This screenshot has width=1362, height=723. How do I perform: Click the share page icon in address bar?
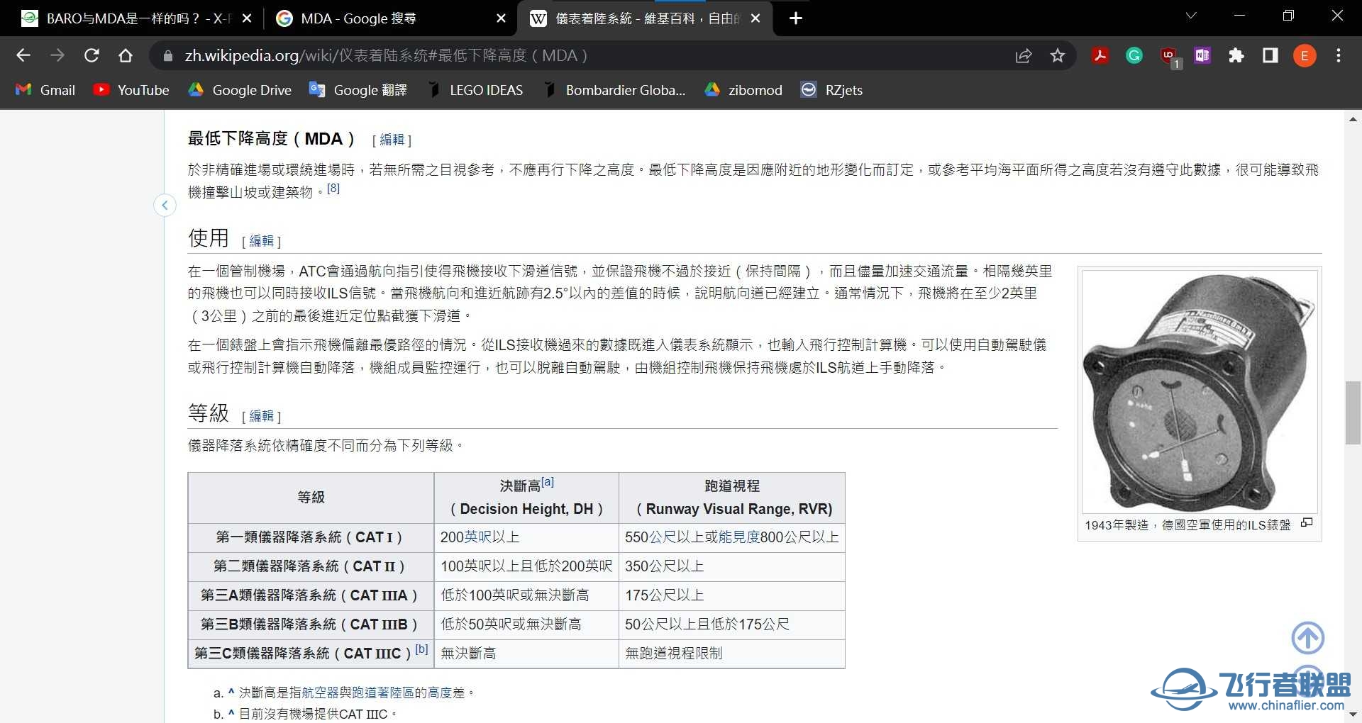pos(1024,55)
